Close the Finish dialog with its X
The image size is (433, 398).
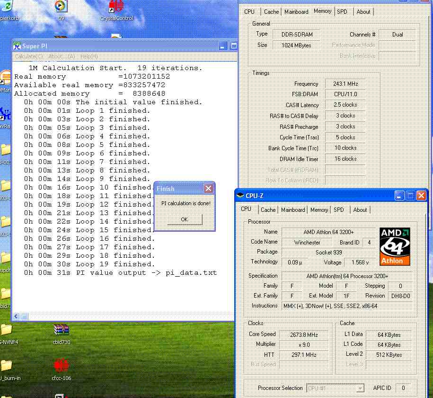(x=208, y=189)
